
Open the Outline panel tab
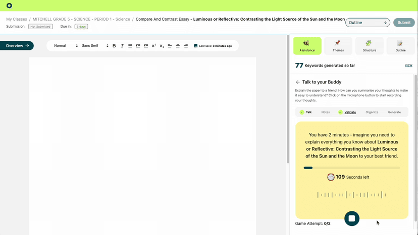pos(400,46)
